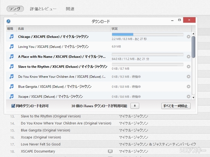Open the 評価とレビュー tab
The height and width of the screenshot is (157, 210).
pos(43,9)
